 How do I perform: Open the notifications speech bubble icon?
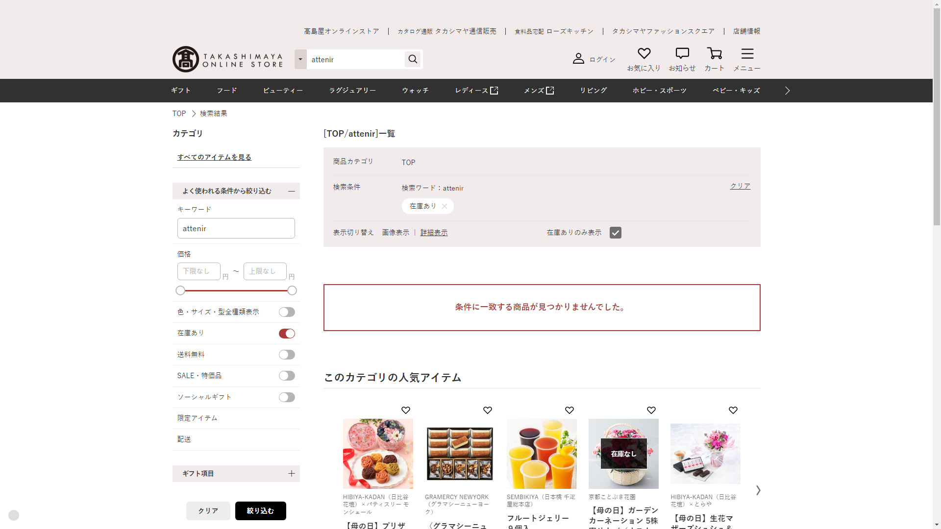coord(682,53)
